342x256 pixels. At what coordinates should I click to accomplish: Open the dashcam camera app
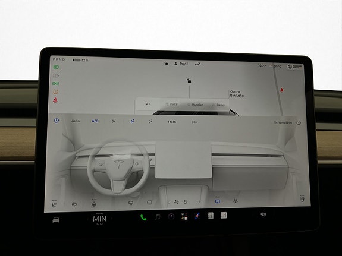[x=171, y=216]
